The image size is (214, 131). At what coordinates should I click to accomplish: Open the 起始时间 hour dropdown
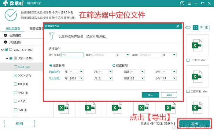(x=169, y=71)
